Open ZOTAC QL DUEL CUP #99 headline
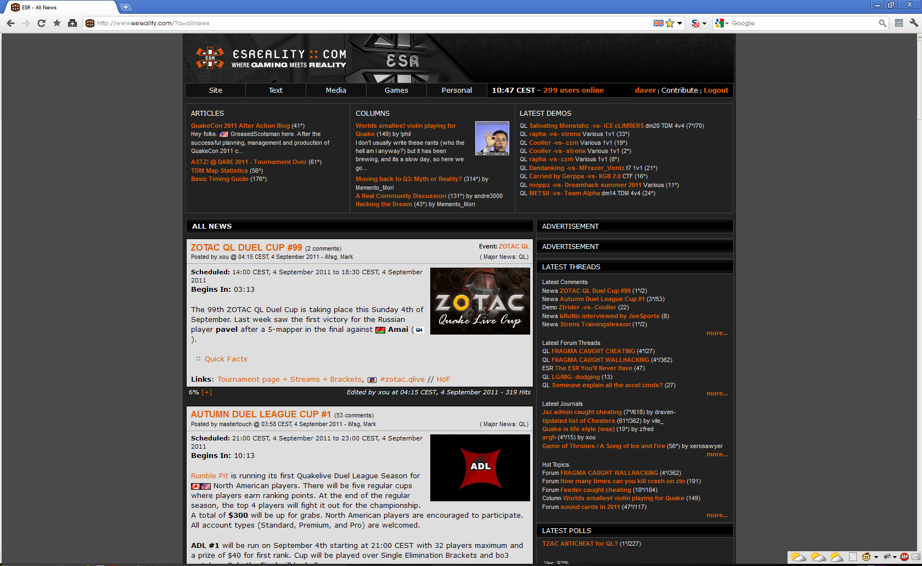 point(246,247)
